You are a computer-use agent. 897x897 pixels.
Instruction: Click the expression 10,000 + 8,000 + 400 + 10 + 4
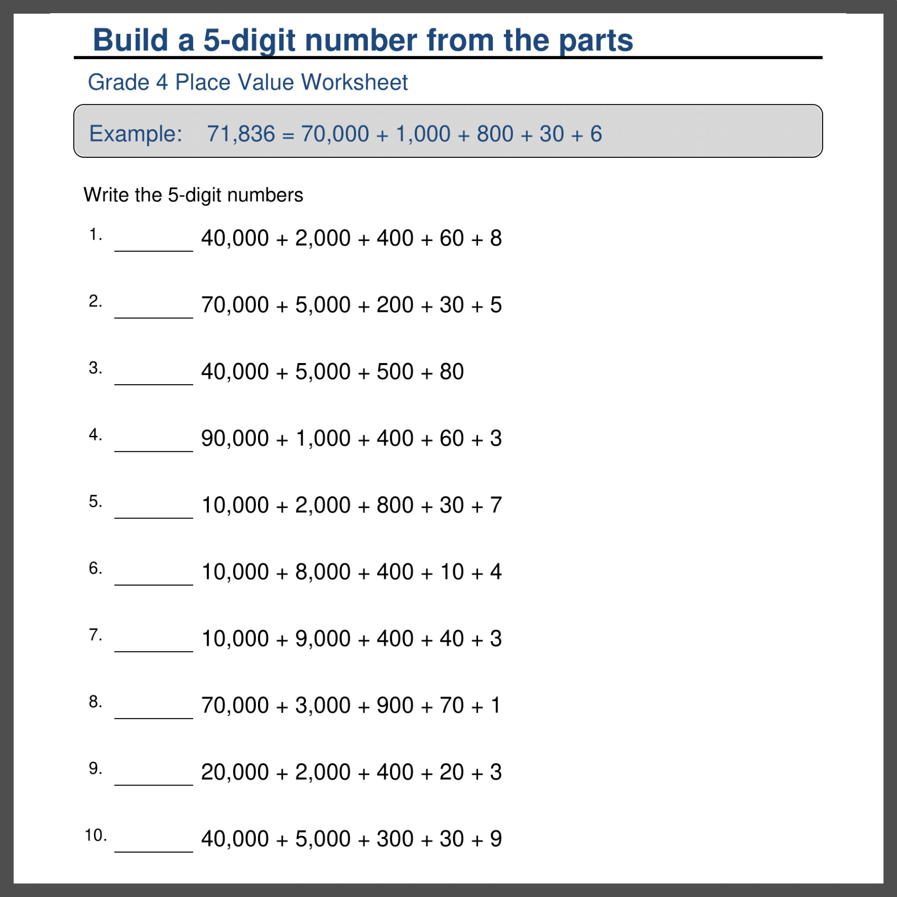(351, 572)
